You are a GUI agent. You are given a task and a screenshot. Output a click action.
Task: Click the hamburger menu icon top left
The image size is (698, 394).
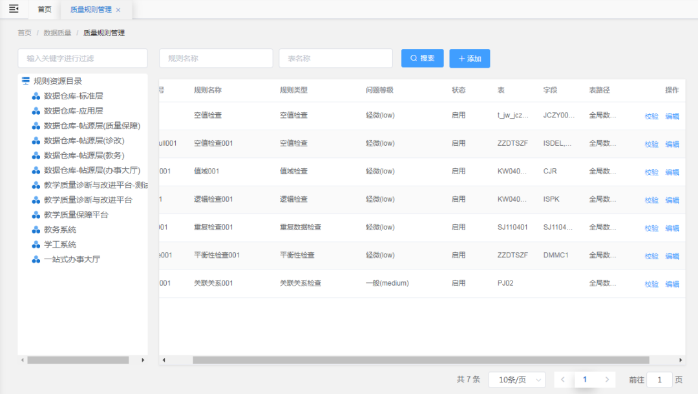[x=14, y=9]
